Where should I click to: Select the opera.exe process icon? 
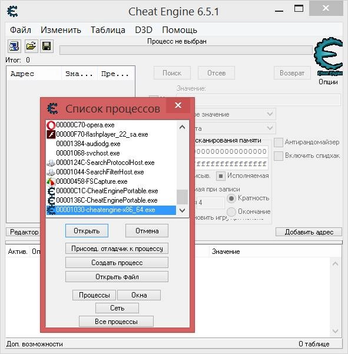point(51,125)
